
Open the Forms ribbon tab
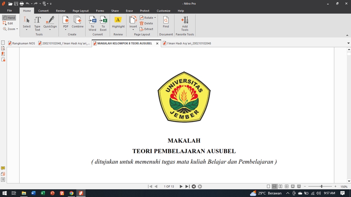[x=100, y=11]
